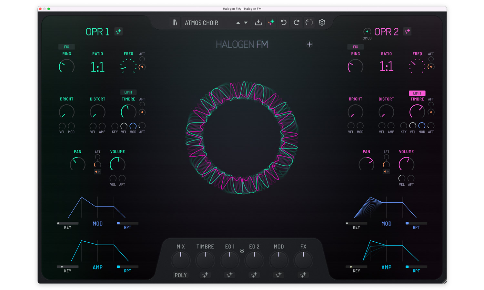
Task: Click the circular waveform display
Action: pyautogui.click(x=242, y=138)
